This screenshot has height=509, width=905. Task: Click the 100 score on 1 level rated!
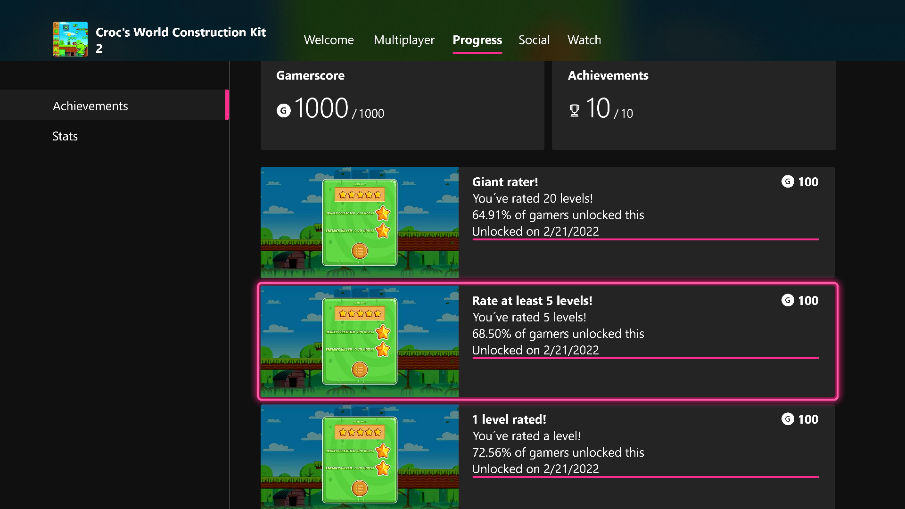click(x=808, y=419)
